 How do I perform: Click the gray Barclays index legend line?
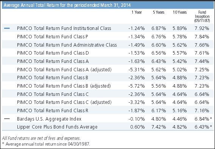pos(7,119)
